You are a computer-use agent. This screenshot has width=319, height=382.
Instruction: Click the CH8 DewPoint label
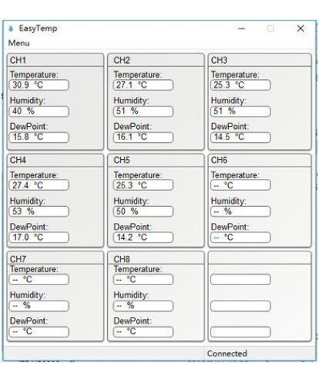(x=133, y=321)
